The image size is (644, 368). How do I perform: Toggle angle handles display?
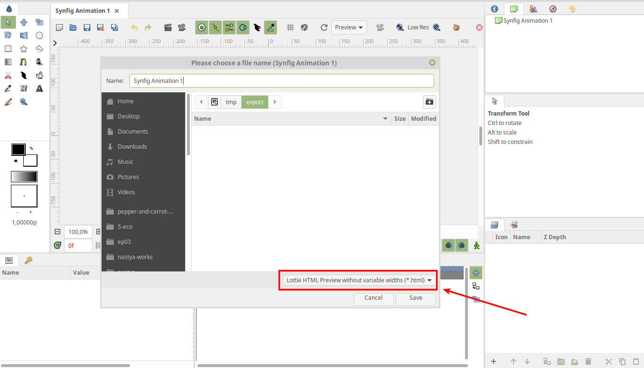pos(271,27)
